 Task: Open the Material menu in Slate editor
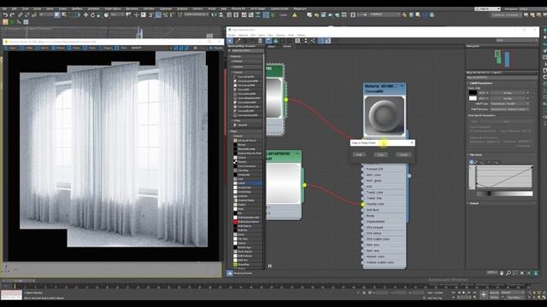(243, 36)
